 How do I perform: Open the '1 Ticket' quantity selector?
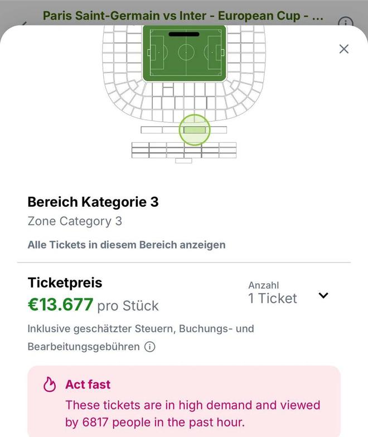(x=273, y=298)
